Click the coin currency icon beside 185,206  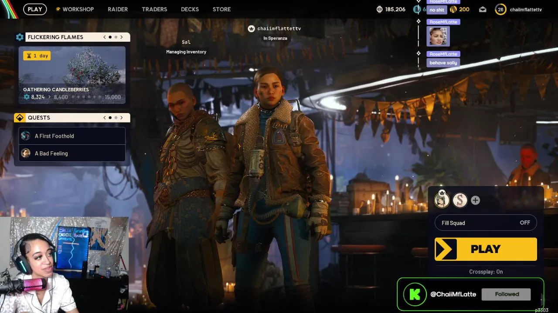(379, 9)
